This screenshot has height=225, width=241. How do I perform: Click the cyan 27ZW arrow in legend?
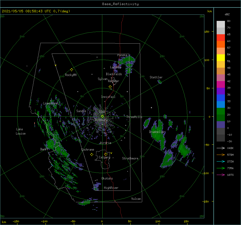click(x=221, y=161)
